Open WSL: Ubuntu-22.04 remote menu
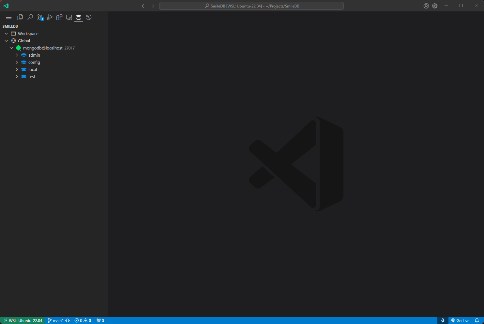 coord(23,320)
